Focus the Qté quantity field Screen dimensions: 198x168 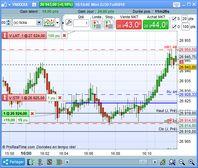click(x=81, y=23)
